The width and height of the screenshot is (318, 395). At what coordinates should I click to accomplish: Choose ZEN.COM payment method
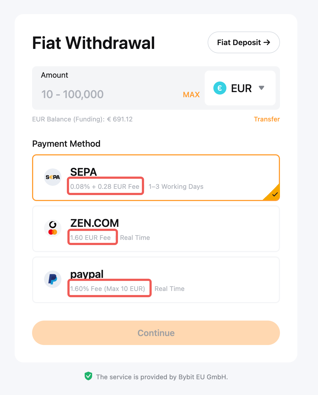pos(156,229)
